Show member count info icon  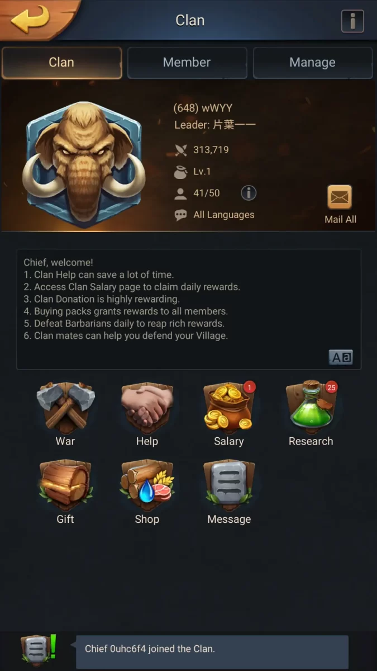[249, 193]
